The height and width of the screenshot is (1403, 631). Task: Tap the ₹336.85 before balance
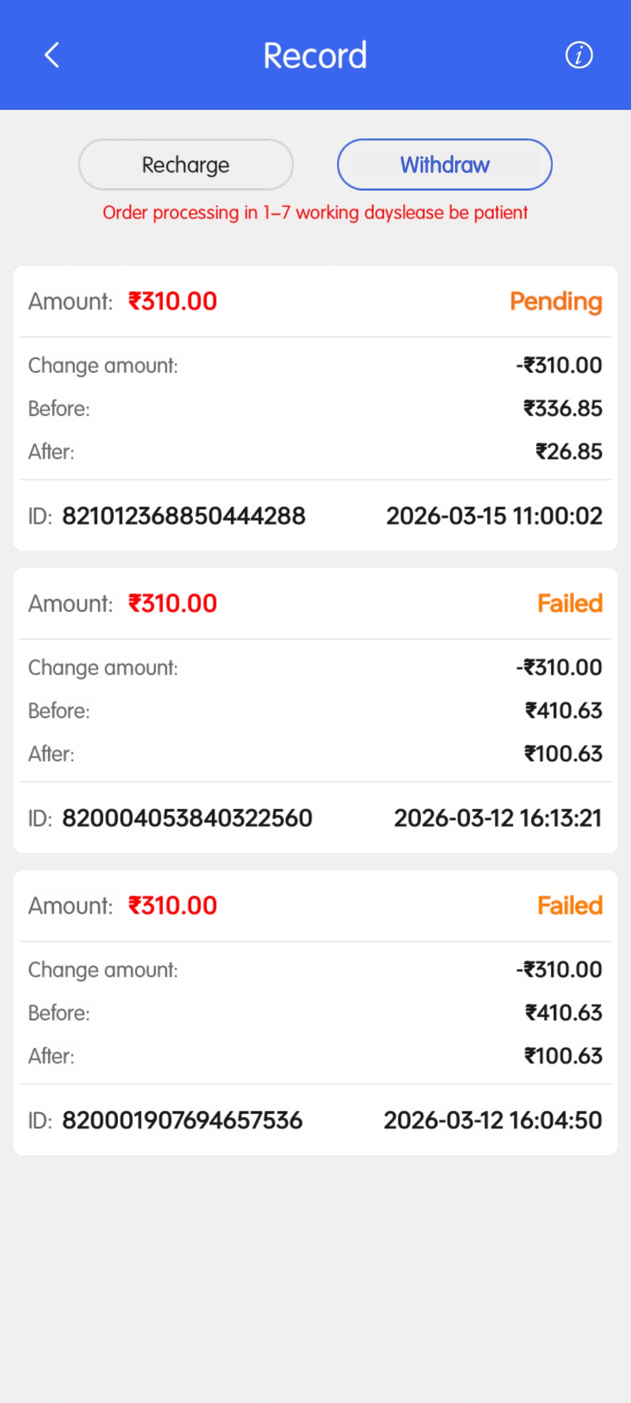563,409
